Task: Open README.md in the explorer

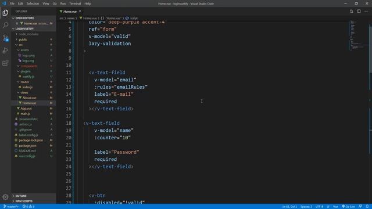Action: pyautogui.click(x=33, y=151)
